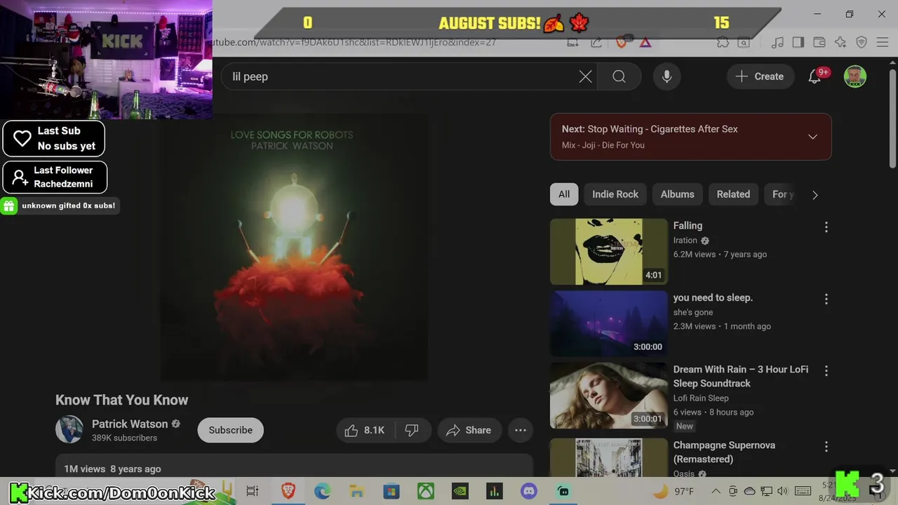Select the Indie Rock filter chip
The height and width of the screenshot is (505, 898).
click(x=615, y=194)
